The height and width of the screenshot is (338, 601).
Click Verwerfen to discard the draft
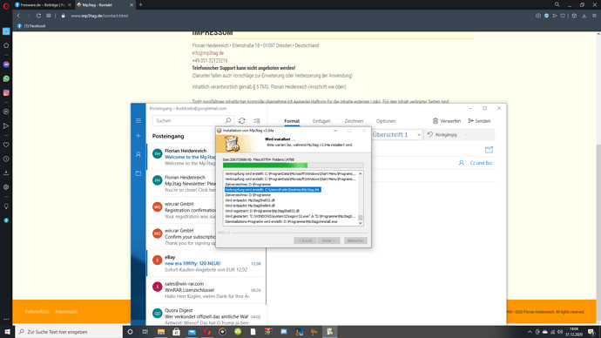click(x=447, y=121)
